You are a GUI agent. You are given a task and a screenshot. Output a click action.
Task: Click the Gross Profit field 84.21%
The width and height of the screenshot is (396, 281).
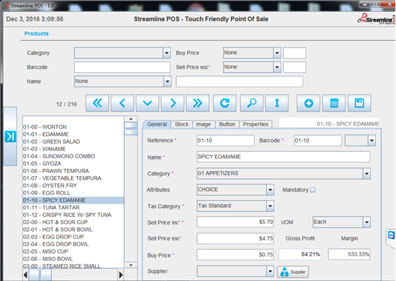coord(300,254)
